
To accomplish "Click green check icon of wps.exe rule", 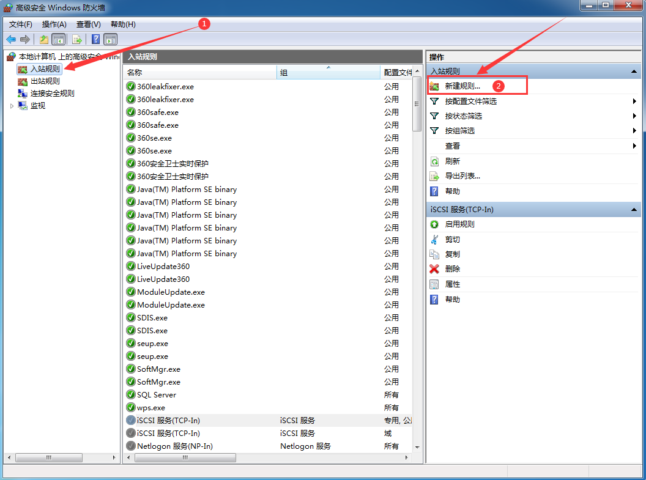I will pyautogui.click(x=130, y=408).
